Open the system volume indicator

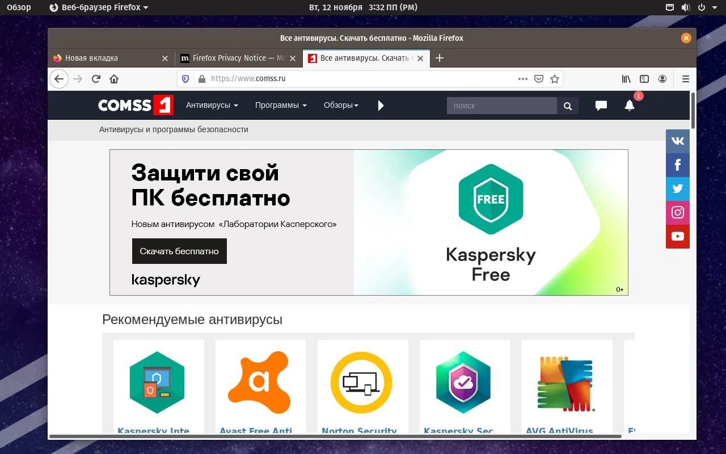tap(685, 7)
